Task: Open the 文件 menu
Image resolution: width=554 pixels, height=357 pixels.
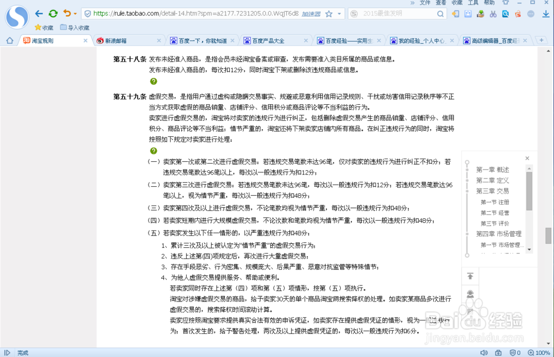Action: coord(425,3)
